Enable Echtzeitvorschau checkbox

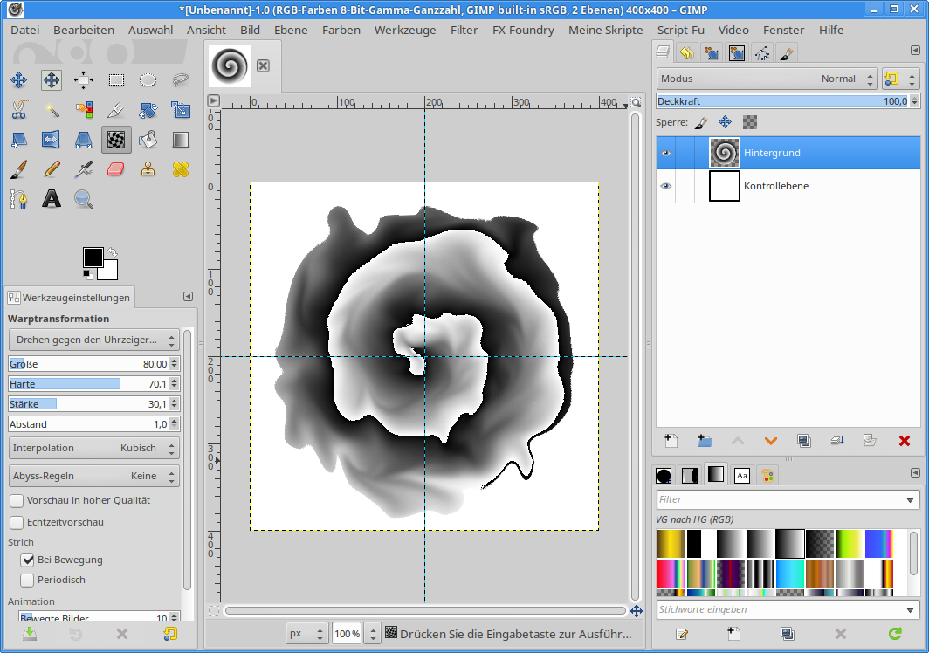(17, 522)
